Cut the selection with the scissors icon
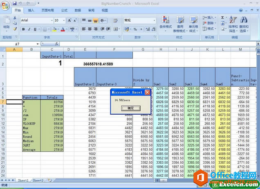Image resolution: width=260 pixels, height=189 pixels. click(15, 18)
